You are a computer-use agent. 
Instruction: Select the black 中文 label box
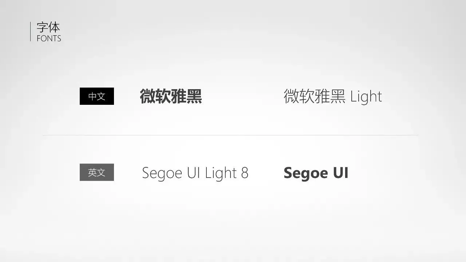pos(97,96)
